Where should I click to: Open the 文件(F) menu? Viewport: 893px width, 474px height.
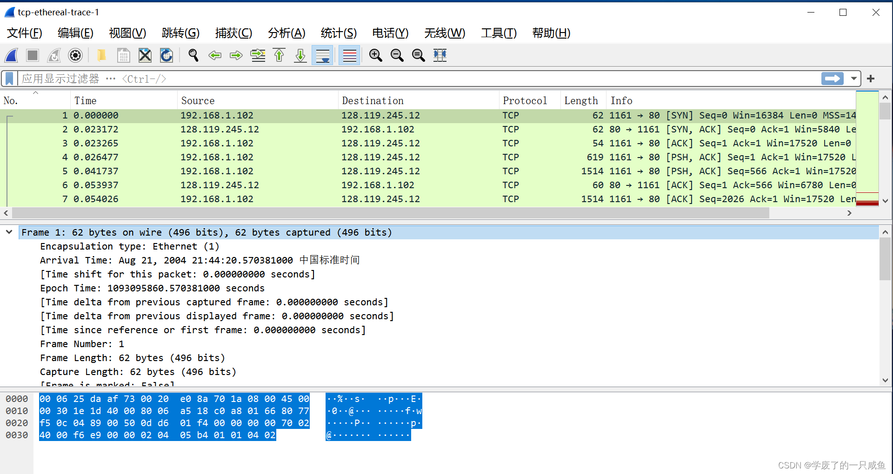click(x=25, y=33)
